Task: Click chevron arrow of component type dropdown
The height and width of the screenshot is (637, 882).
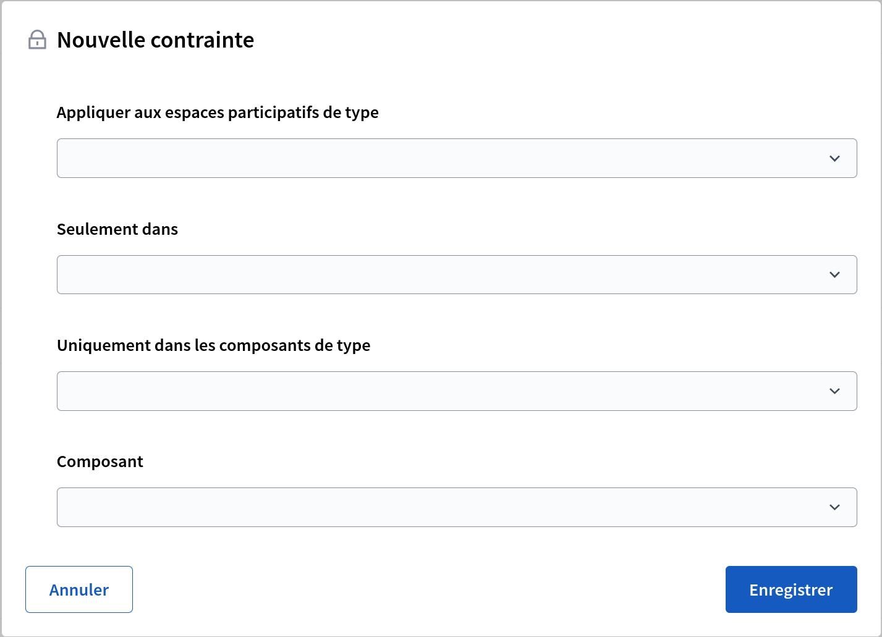Action: coord(834,391)
